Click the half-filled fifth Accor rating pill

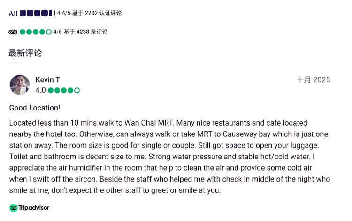point(52,13)
